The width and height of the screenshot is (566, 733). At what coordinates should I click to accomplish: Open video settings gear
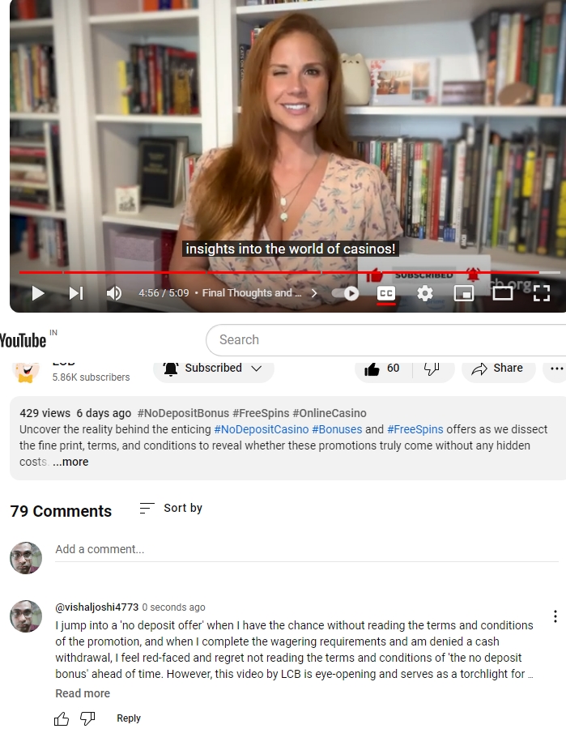[425, 293]
